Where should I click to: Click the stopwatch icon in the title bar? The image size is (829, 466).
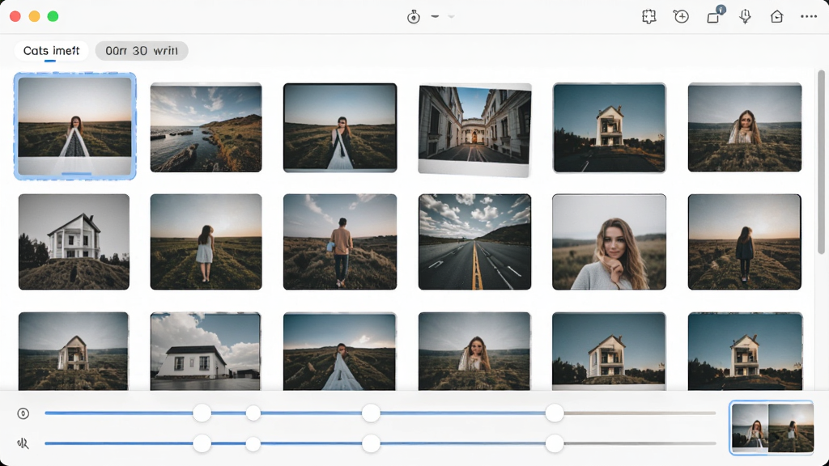[x=414, y=17]
